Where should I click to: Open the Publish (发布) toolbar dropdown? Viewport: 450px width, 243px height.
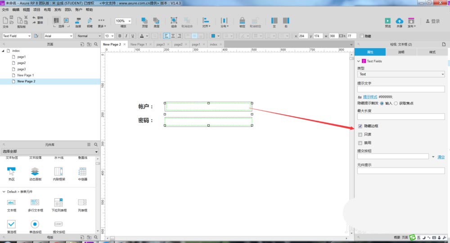[x=411, y=22]
